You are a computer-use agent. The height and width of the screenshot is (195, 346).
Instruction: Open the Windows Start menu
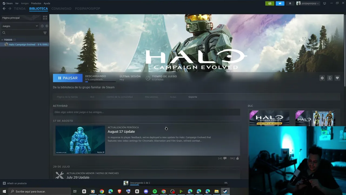[4, 191]
